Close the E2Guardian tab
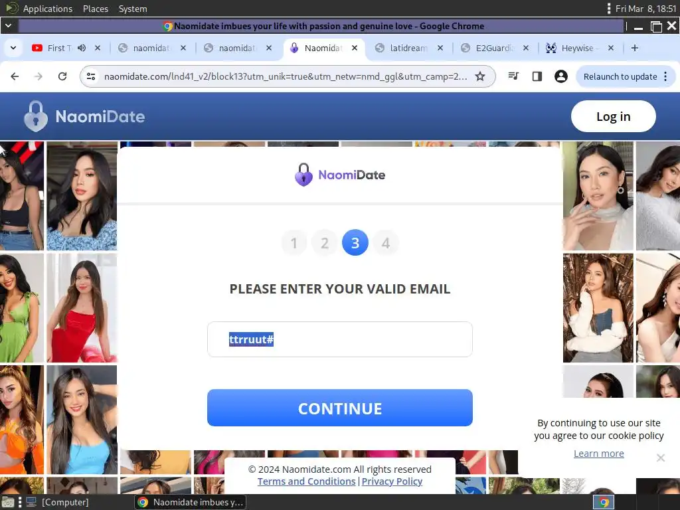Image resolution: width=680 pixels, height=510 pixels. (526, 48)
